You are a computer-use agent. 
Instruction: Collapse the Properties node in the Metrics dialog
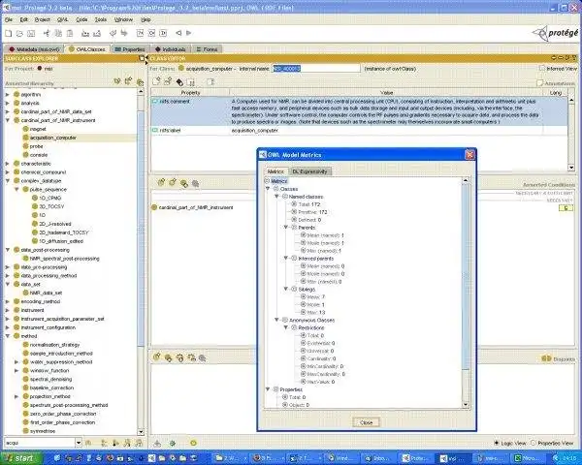pos(268,389)
